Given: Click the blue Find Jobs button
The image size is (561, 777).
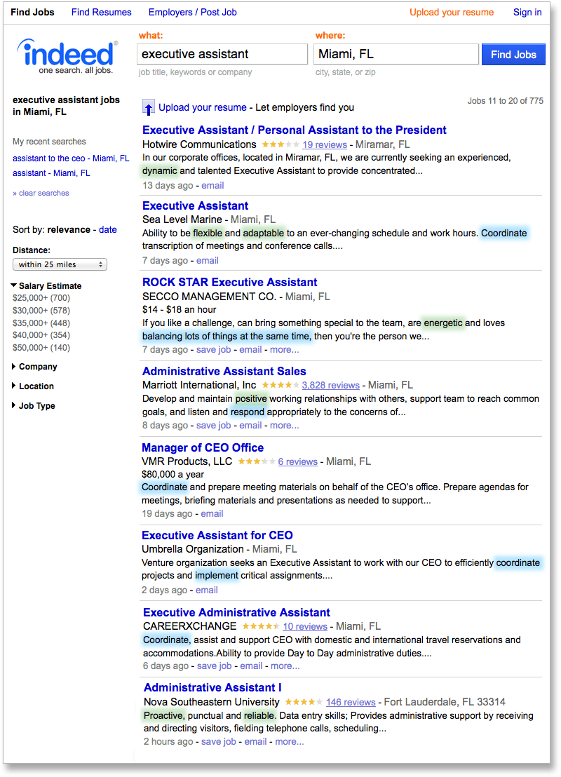Looking at the screenshot, I should [x=513, y=55].
